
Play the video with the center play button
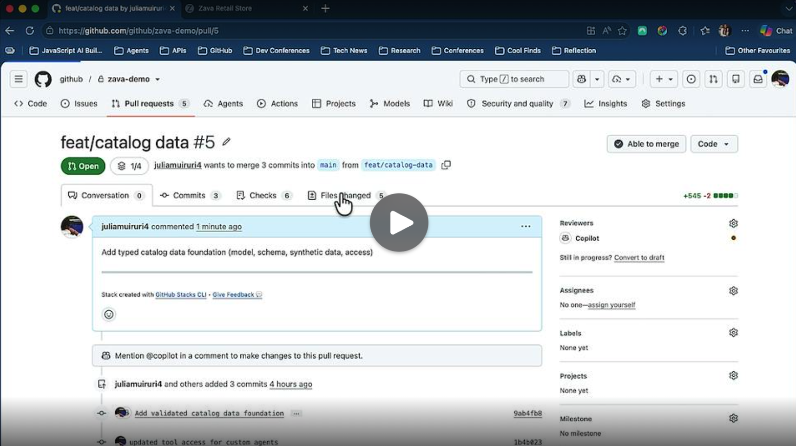399,223
